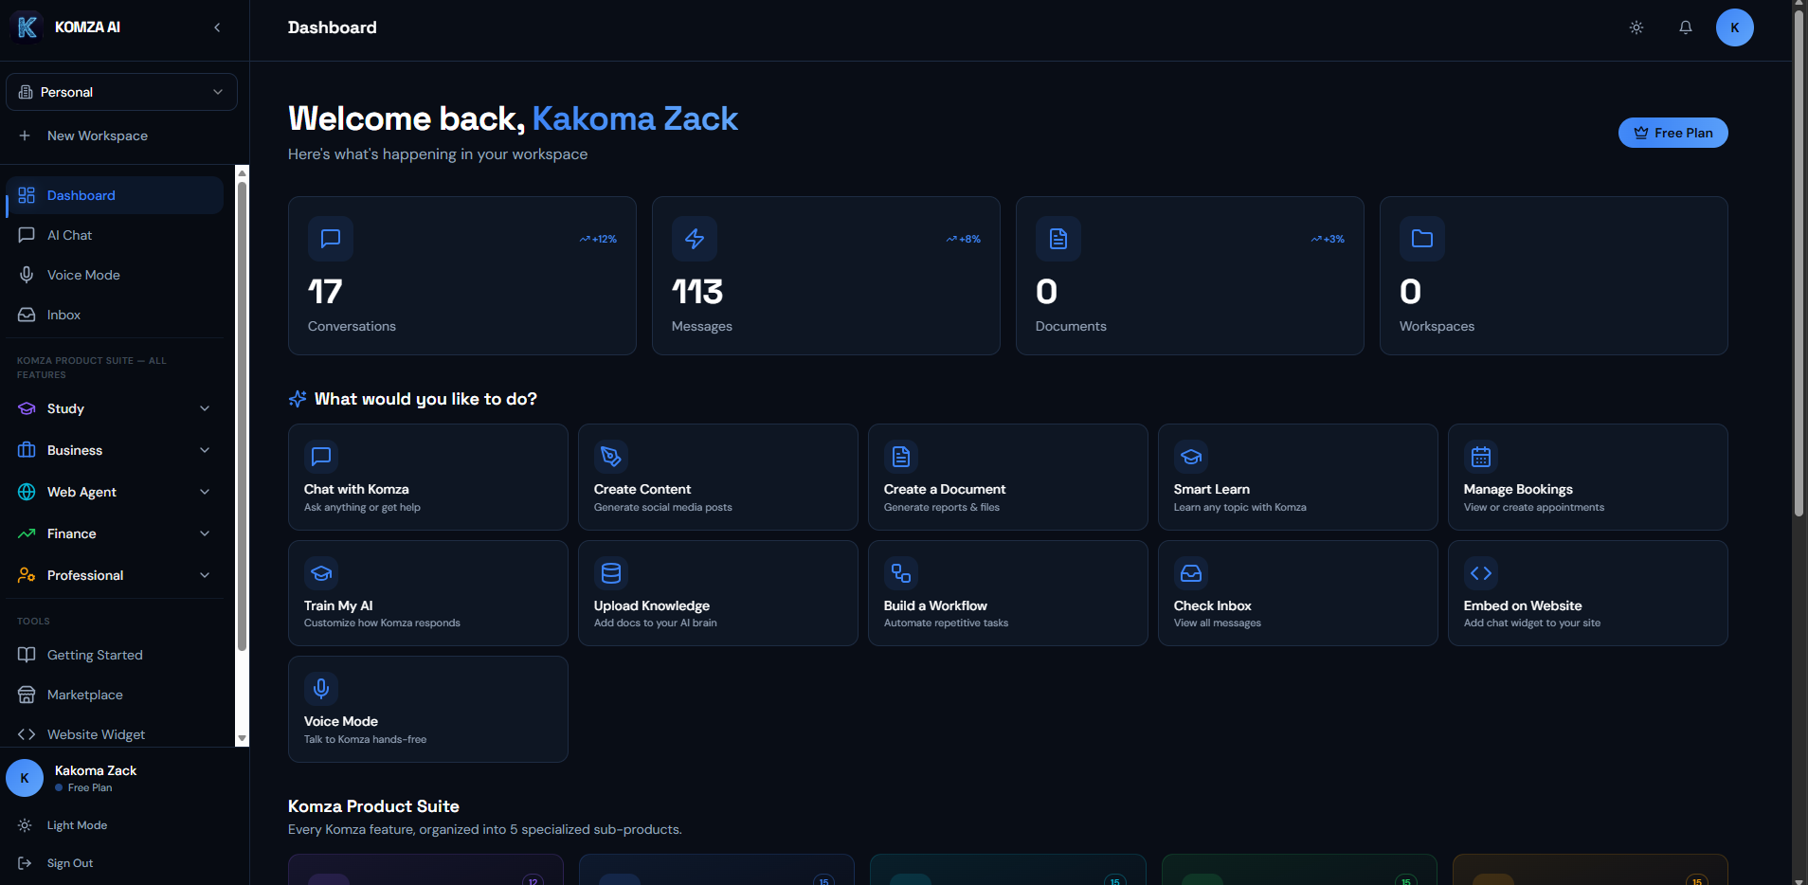
Task: Create a New Workspace
Action: tap(121, 135)
